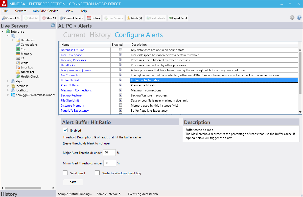Click the alerts table scroll down arrow
This screenshot has width=303, height=197.
300,112
